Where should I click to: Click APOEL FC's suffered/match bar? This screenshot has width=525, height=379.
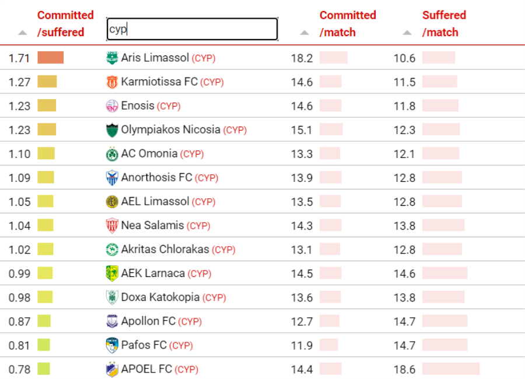450,369
